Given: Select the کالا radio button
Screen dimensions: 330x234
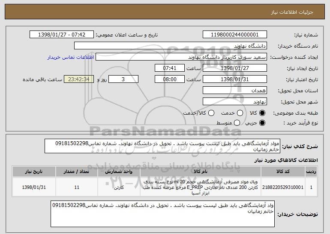Looking at the screenshot, I should click(x=262, y=113).
